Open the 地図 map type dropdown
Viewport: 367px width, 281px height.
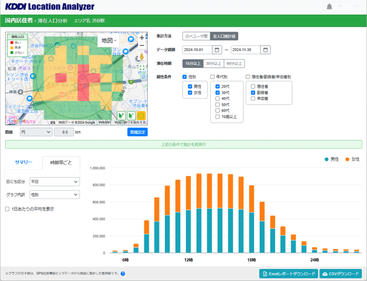point(109,40)
